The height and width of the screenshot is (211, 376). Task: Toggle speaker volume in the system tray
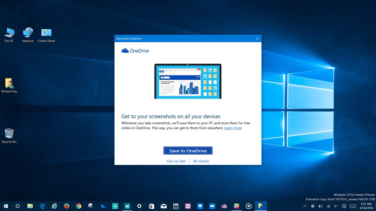[336, 206]
